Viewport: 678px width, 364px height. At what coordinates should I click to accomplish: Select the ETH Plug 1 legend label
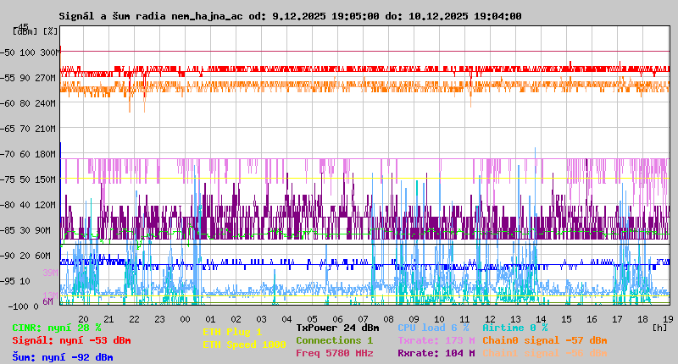point(232,332)
